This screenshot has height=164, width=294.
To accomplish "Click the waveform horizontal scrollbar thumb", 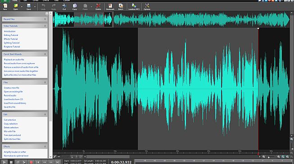I will click(x=108, y=157).
